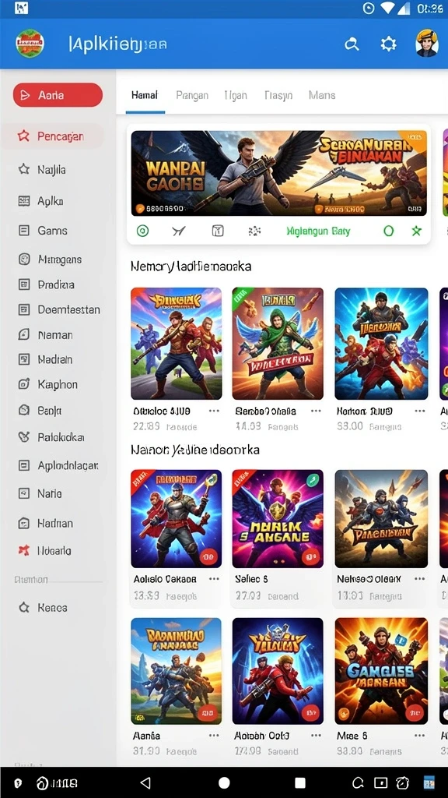This screenshot has width=448, height=798.
Task: Toggle the green circle under the banner
Action: (389, 231)
